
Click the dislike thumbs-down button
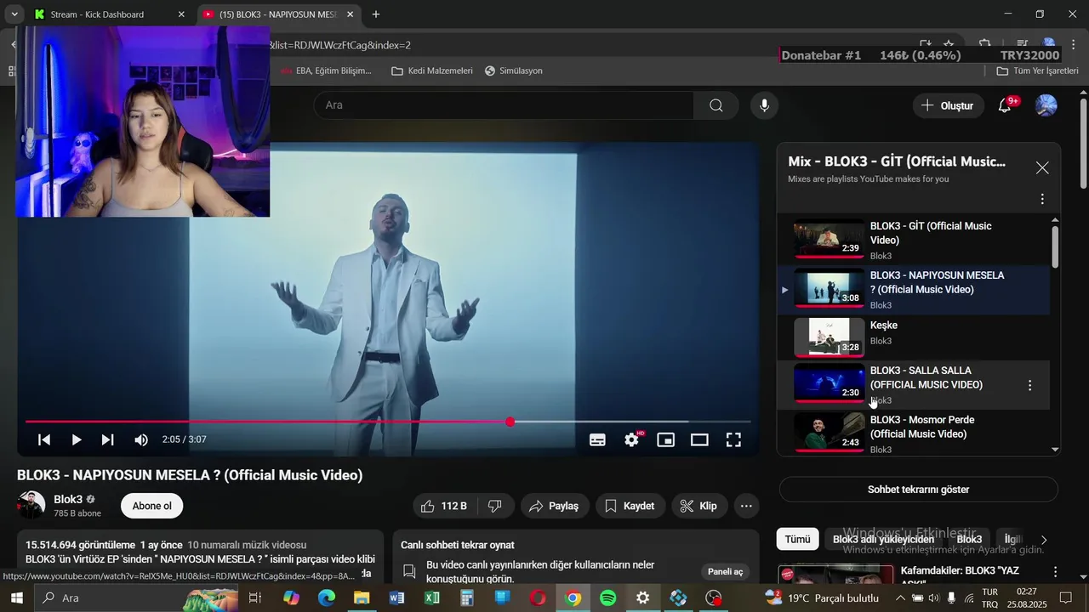pyautogui.click(x=494, y=506)
